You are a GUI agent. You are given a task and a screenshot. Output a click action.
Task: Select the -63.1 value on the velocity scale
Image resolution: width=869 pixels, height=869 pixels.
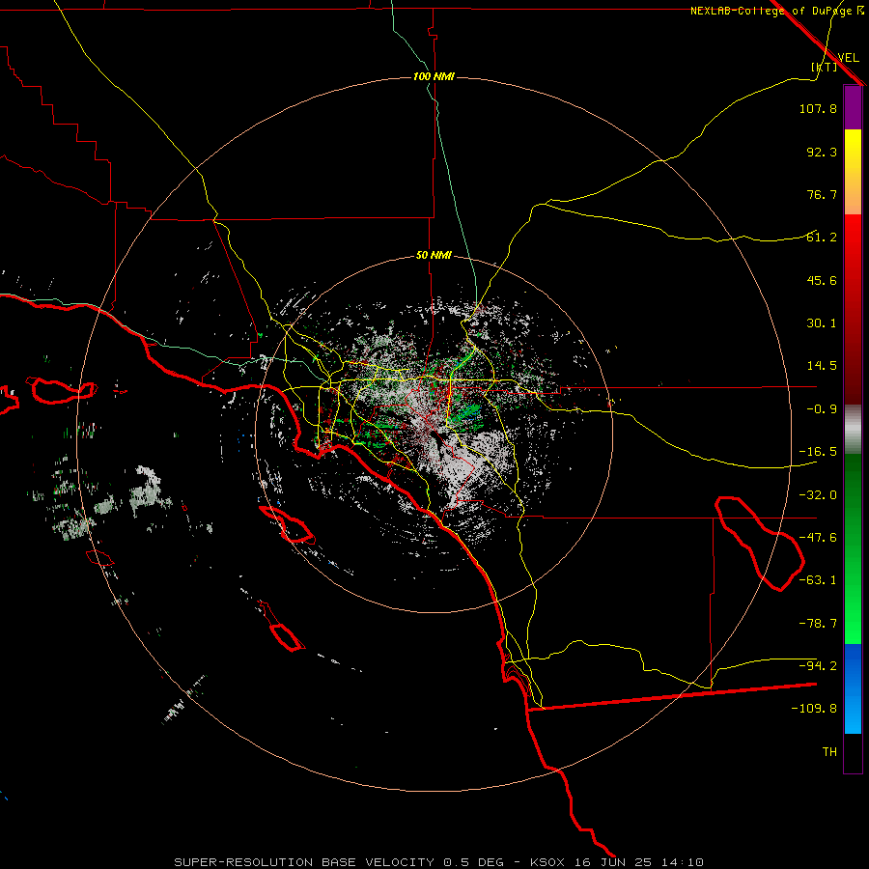[x=818, y=580]
